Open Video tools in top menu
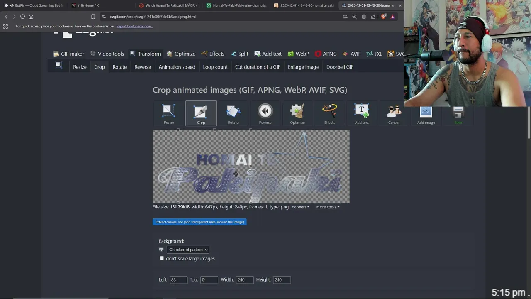 coord(107,54)
